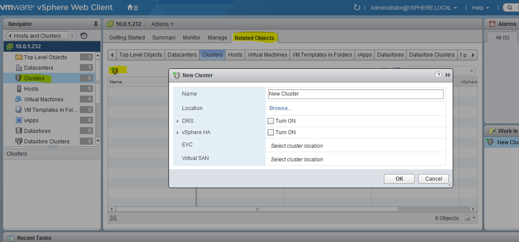Image resolution: width=519 pixels, height=242 pixels.
Task: Go back to Hosts and Clusters
Action: (37, 36)
